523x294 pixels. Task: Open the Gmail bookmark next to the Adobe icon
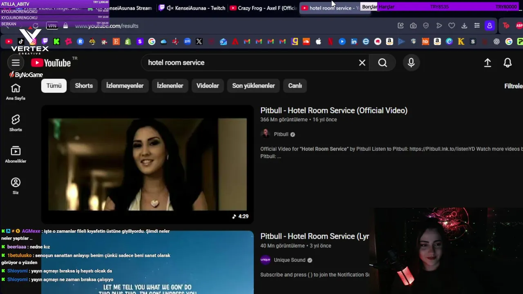coord(247,41)
